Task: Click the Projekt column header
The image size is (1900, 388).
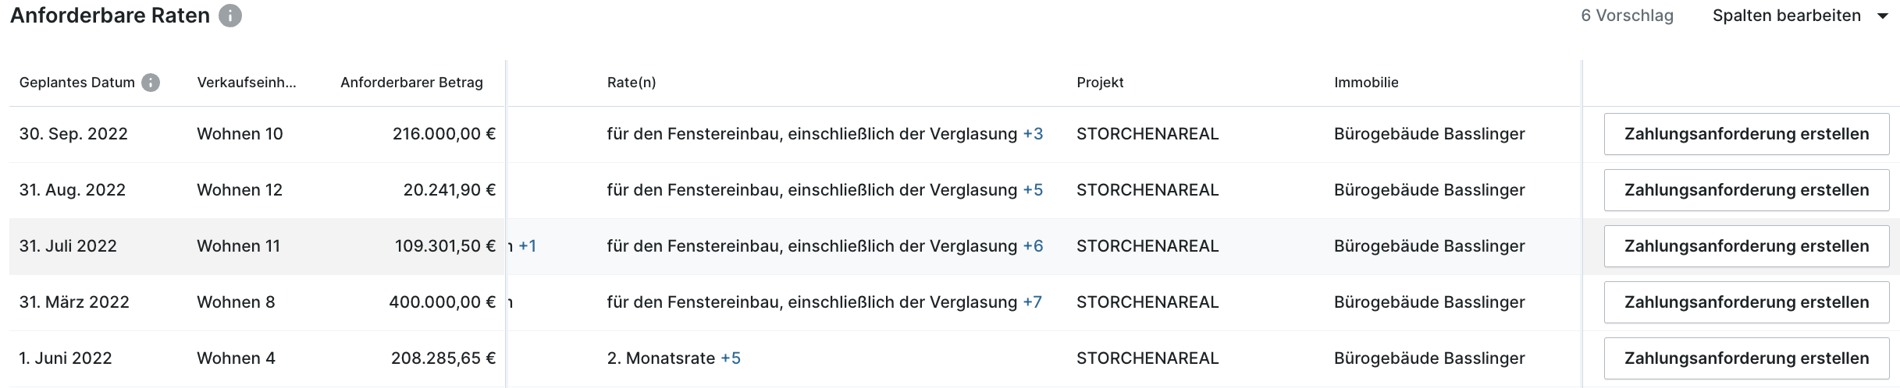Action: click(1100, 83)
